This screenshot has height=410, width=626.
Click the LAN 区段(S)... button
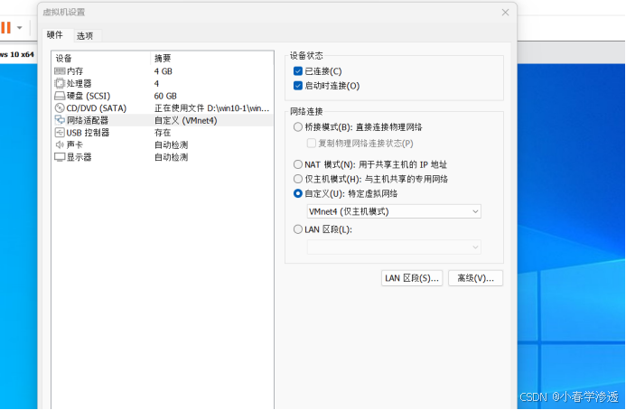412,278
